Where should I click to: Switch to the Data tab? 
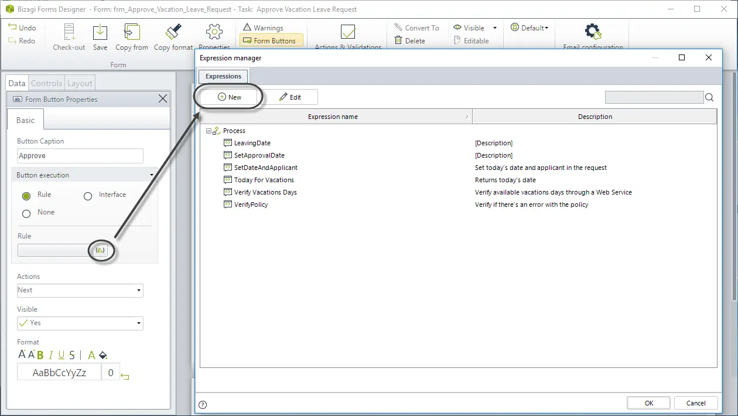point(17,83)
